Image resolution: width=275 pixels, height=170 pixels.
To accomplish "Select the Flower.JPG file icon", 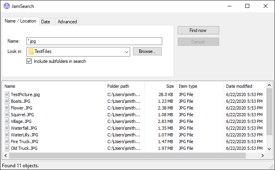I will click(7, 108).
